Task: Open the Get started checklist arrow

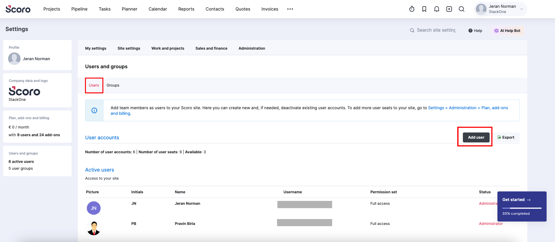Action: click(529, 200)
